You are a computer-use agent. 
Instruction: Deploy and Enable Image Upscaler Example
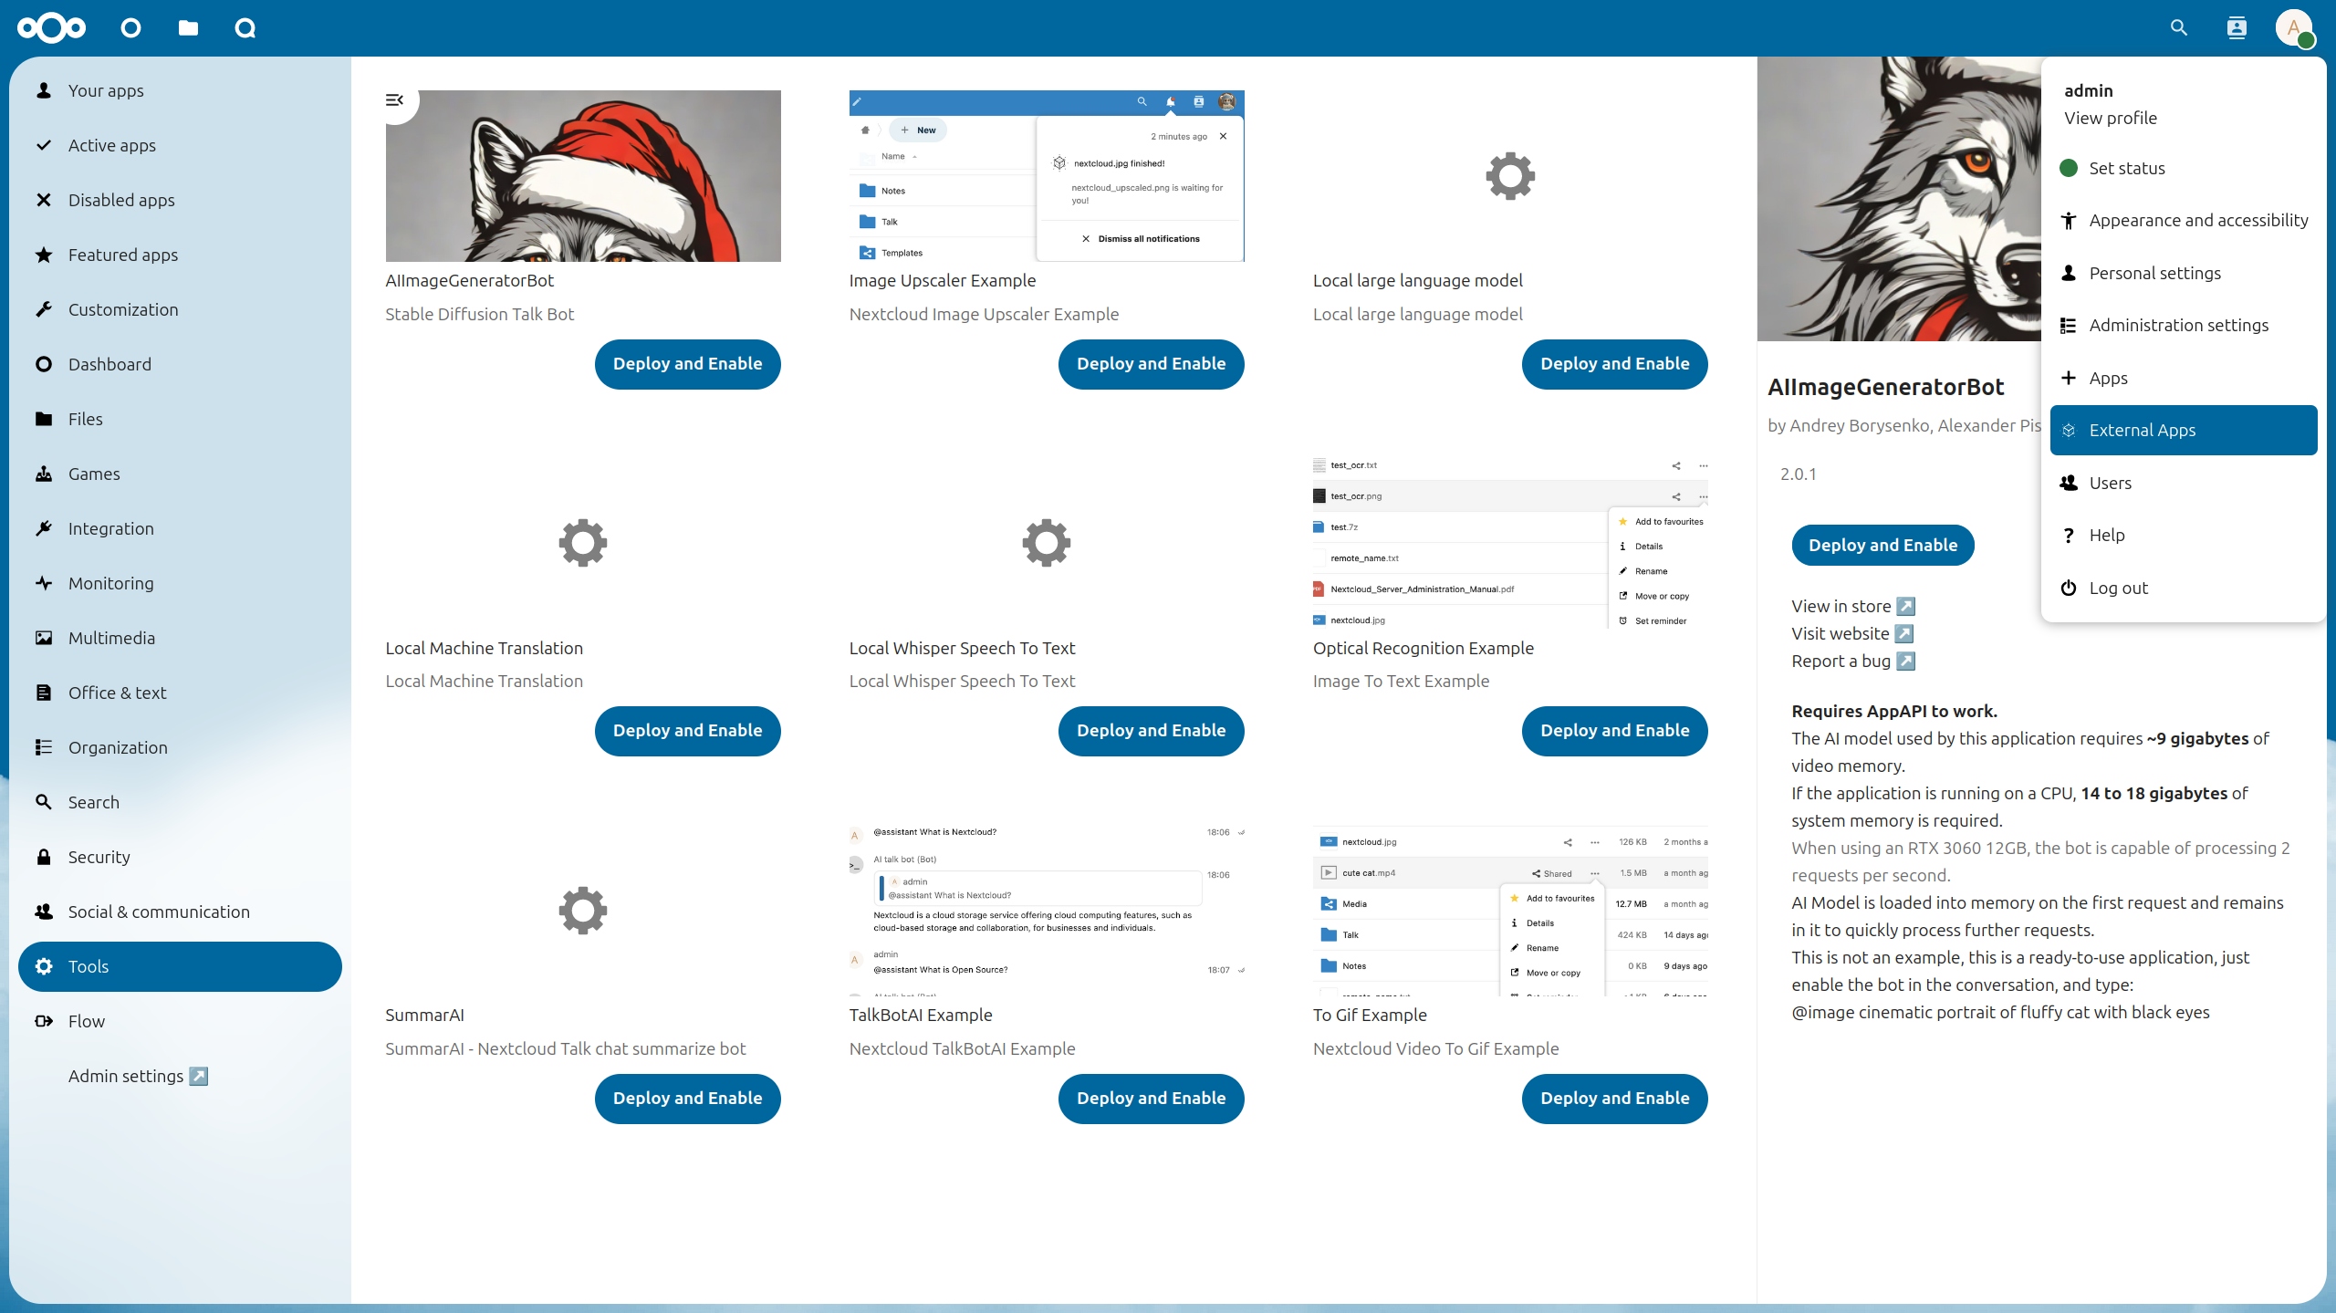[1151, 364]
